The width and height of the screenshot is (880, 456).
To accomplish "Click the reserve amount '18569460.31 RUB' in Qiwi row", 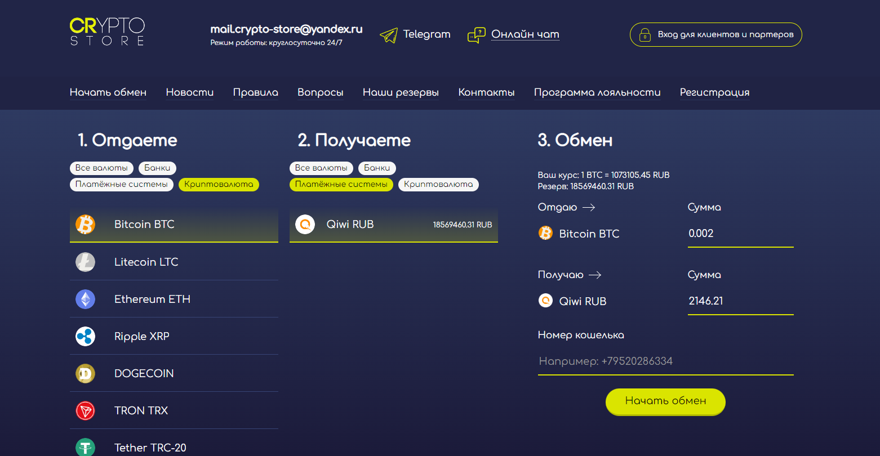I will 463,225.
